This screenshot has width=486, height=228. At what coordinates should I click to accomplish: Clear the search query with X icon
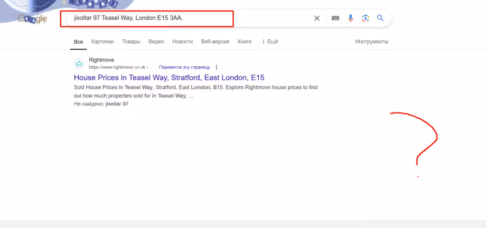click(x=317, y=18)
